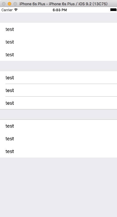Select last test row in top section
117x217 pixels.
click(58, 55)
